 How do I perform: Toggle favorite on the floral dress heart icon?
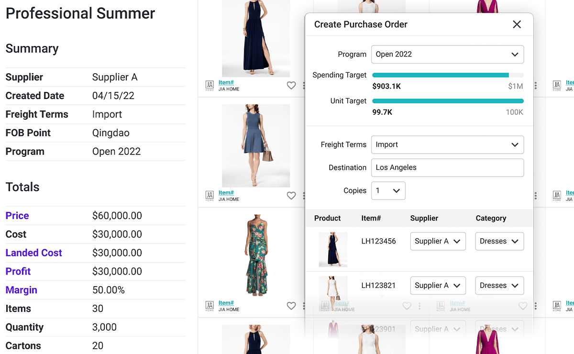(x=291, y=306)
